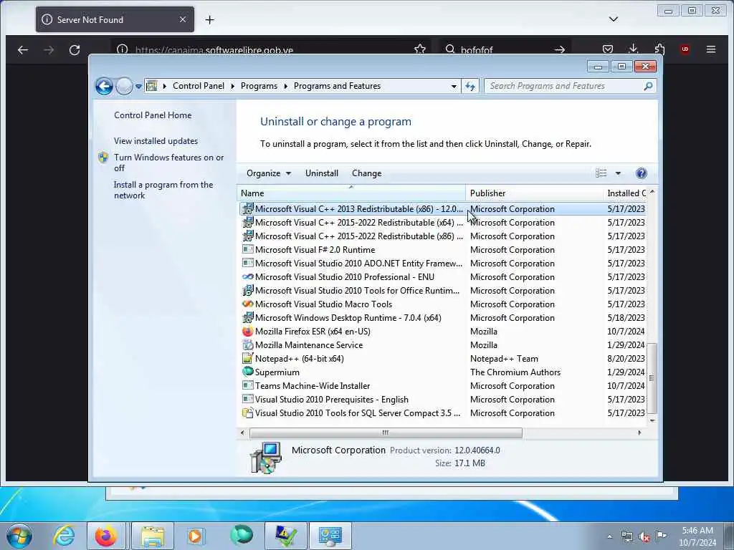
Task: Select Supermium icon in program list
Action: click(247, 372)
